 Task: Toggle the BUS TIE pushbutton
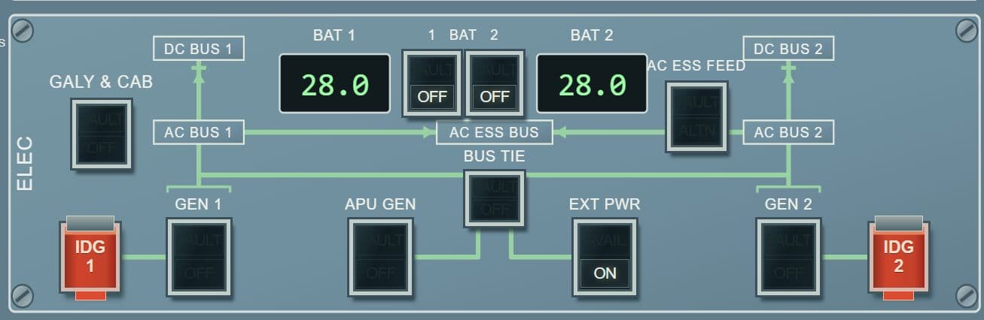494,198
